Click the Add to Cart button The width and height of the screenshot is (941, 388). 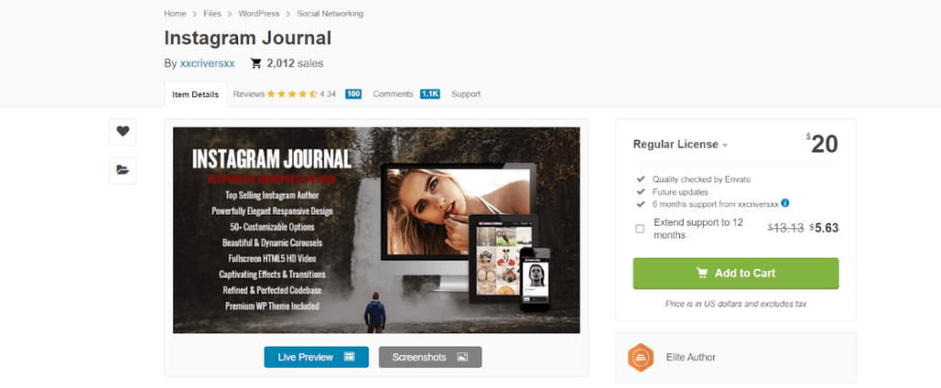[736, 273]
